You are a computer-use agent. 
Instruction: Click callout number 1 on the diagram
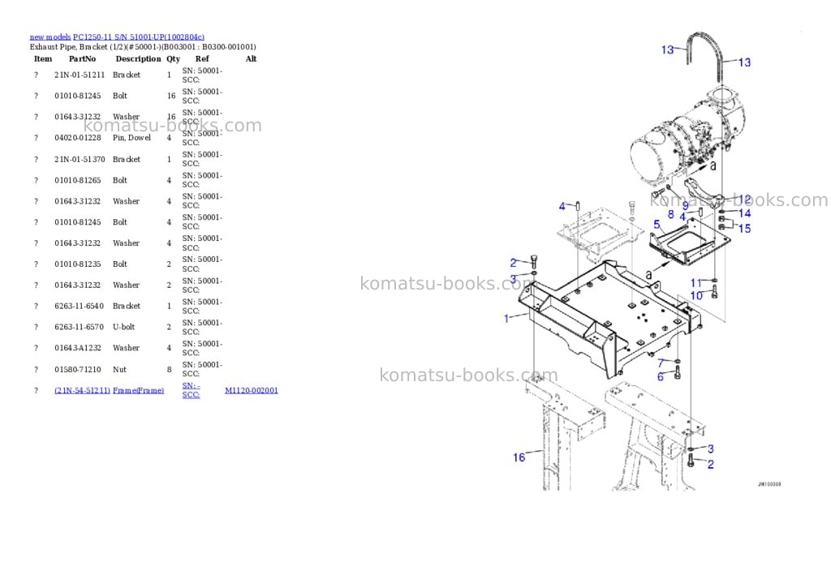[x=506, y=318]
